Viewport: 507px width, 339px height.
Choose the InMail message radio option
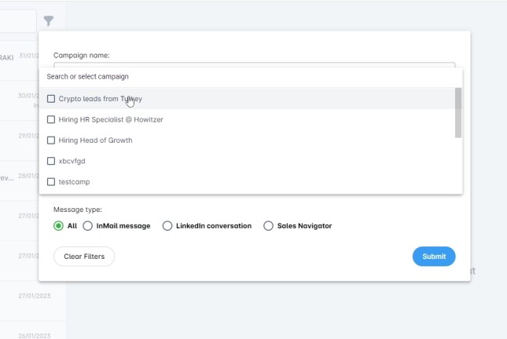tap(87, 226)
